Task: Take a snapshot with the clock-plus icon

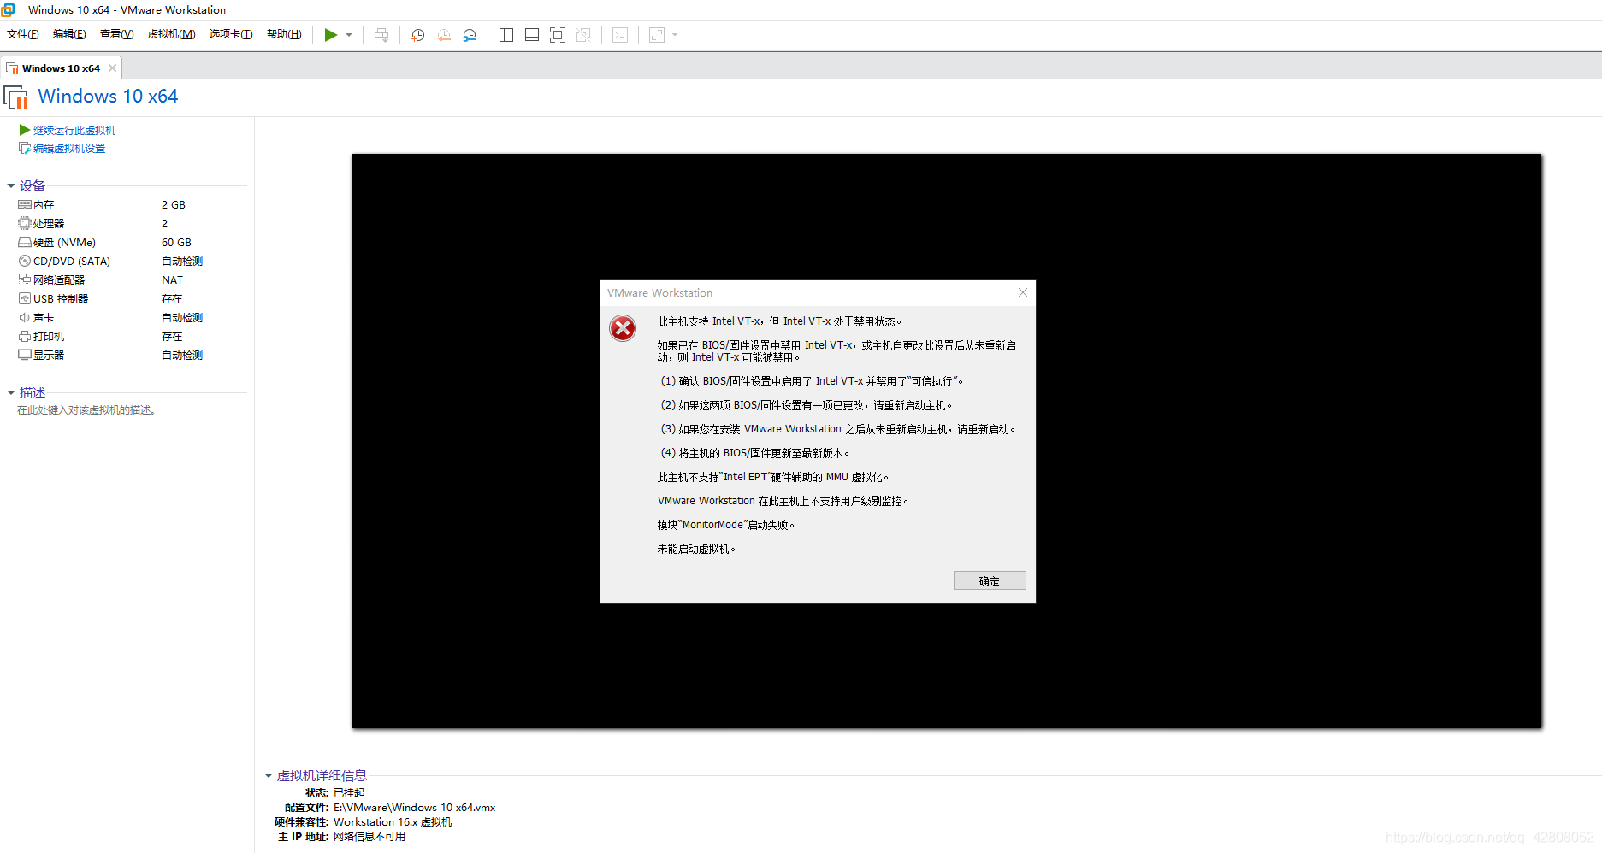Action: (418, 35)
